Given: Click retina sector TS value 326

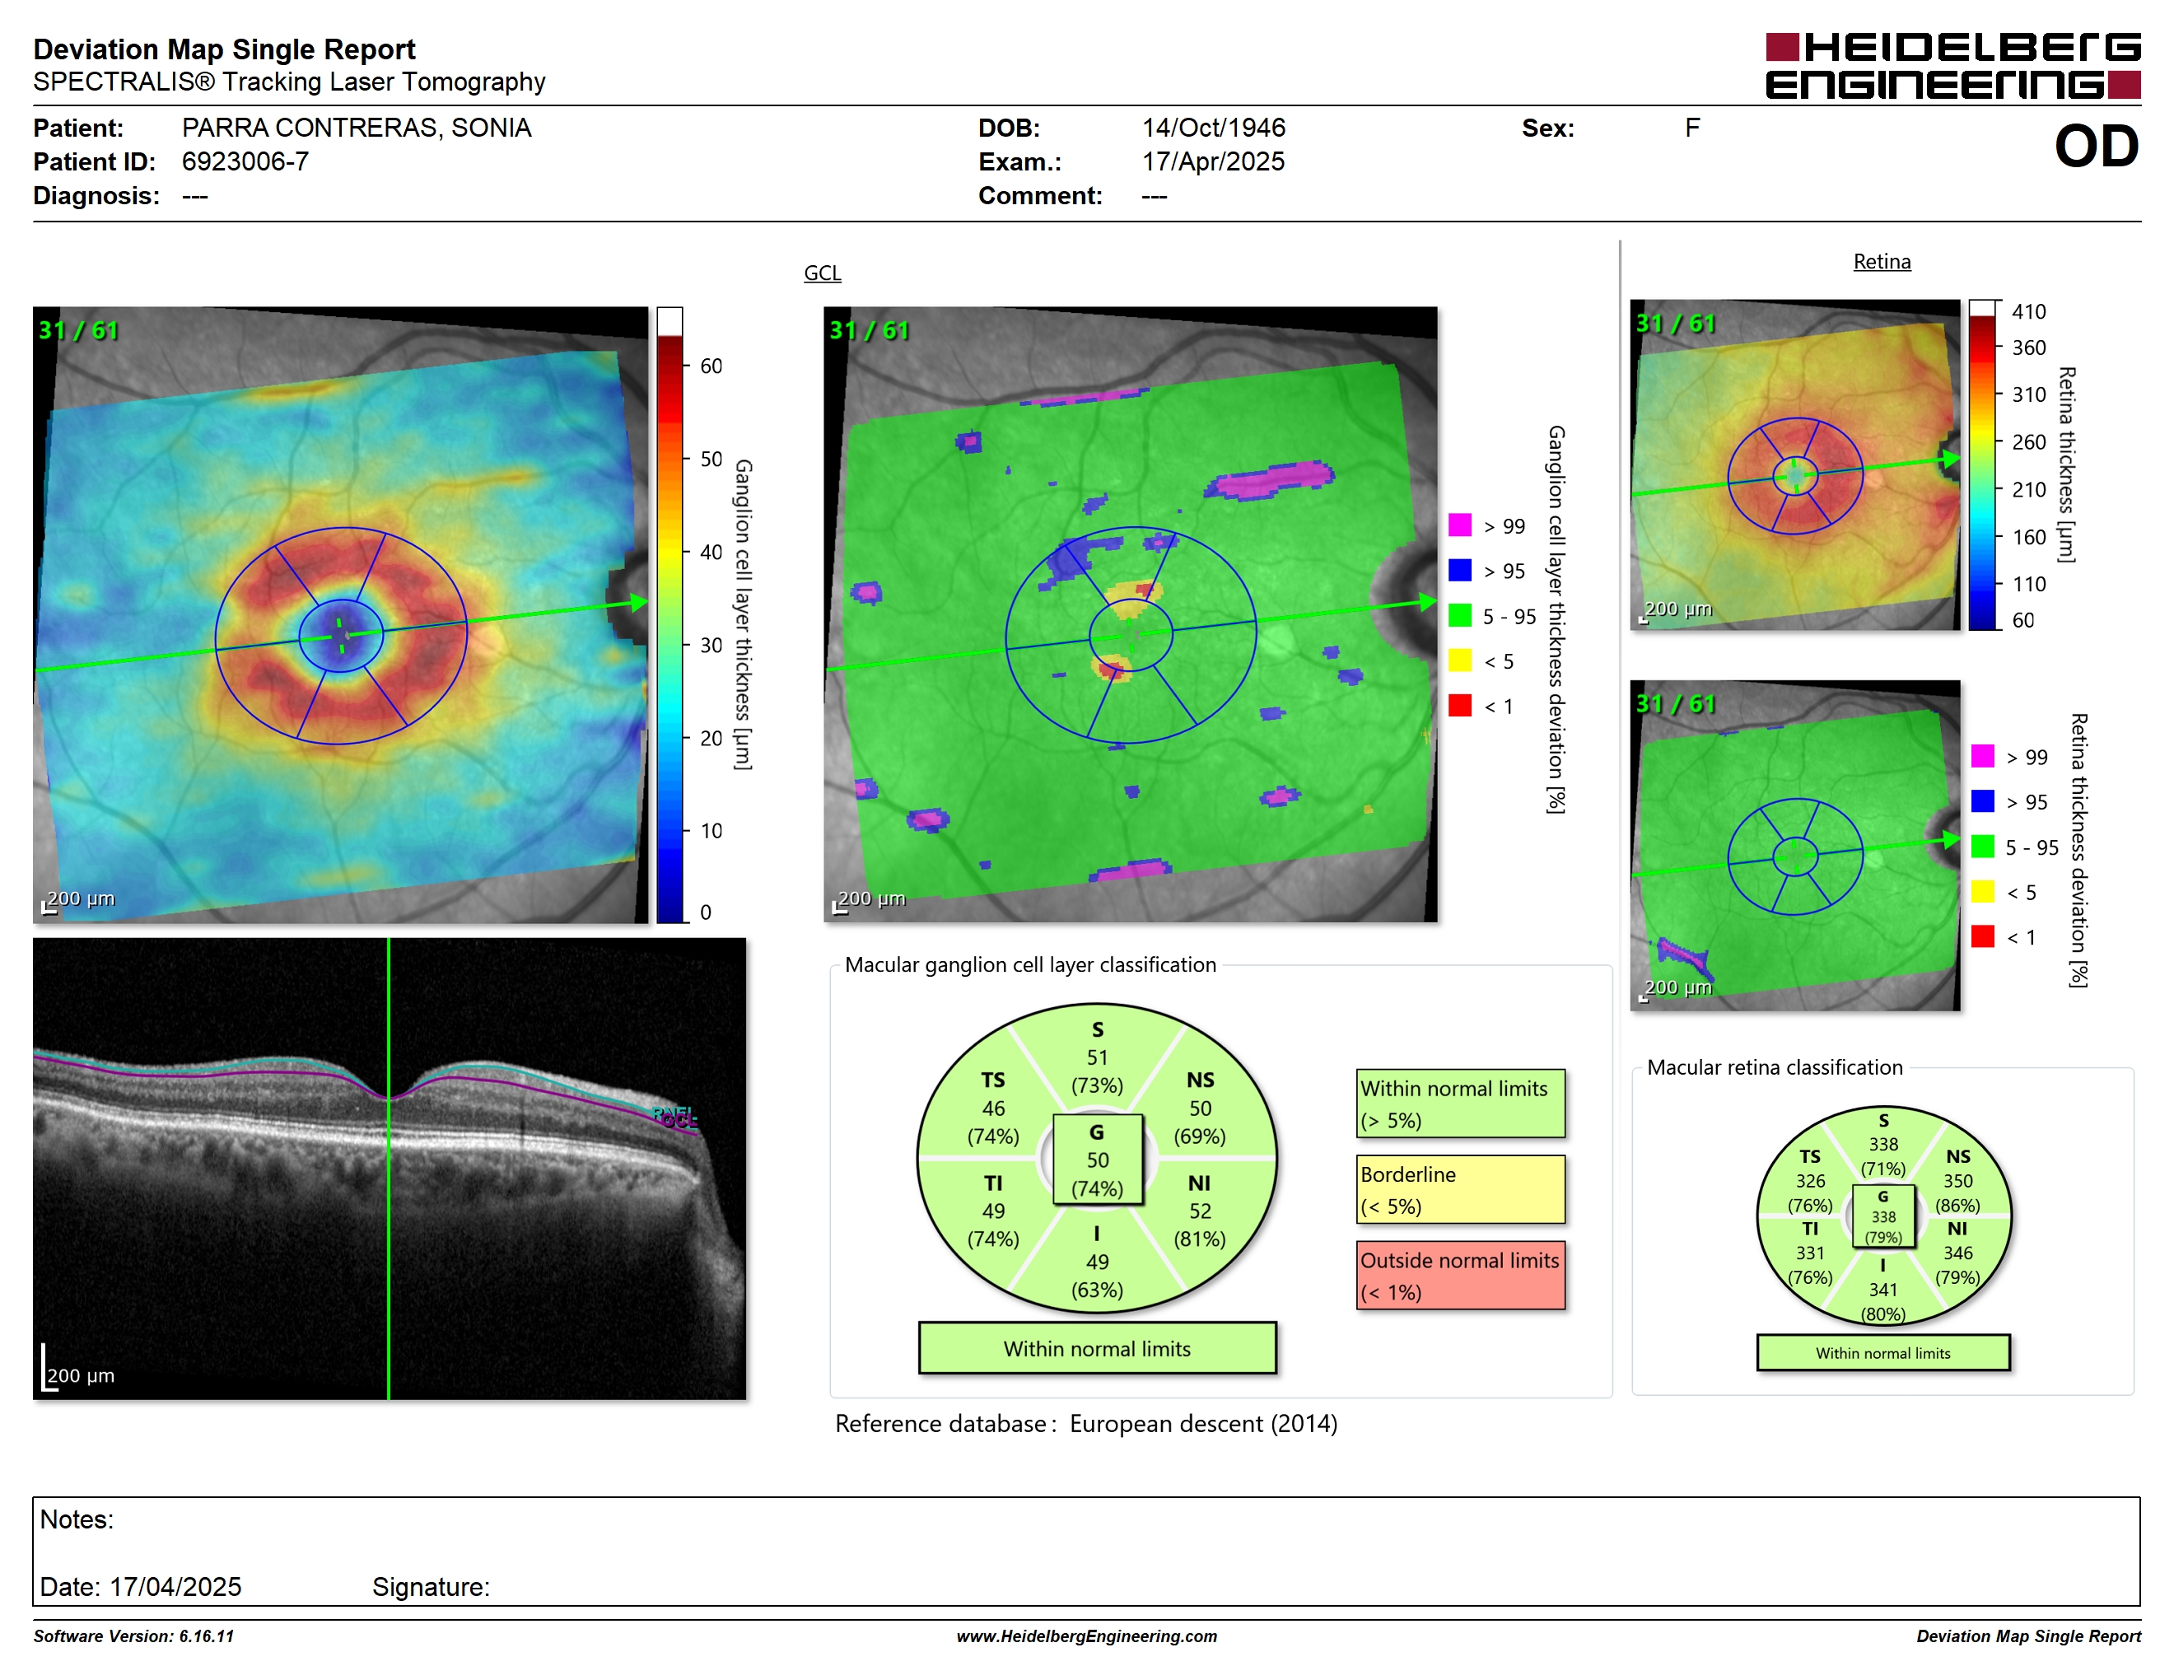Looking at the screenshot, I should [1810, 1182].
